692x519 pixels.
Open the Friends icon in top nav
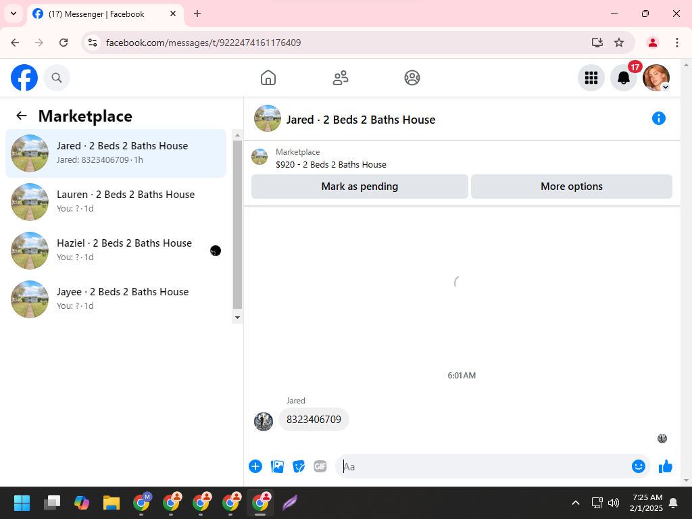point(341,78)
